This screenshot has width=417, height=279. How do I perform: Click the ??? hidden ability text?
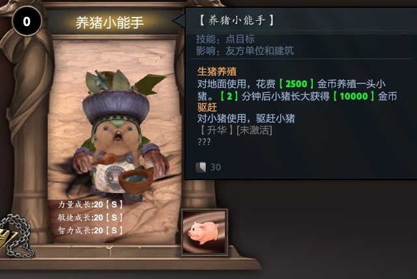pos(204,142)
